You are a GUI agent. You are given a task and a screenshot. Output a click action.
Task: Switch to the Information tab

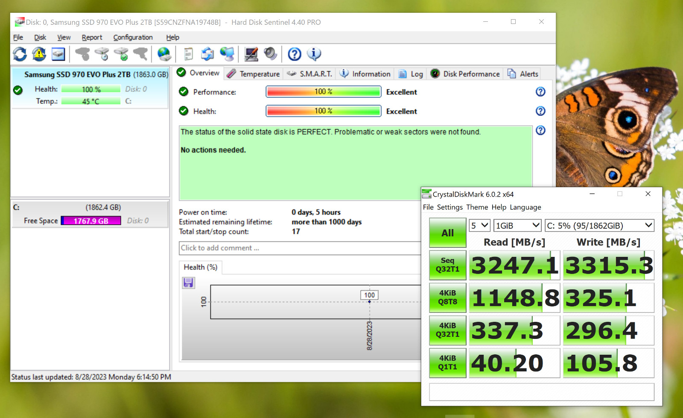click(365, 74)
